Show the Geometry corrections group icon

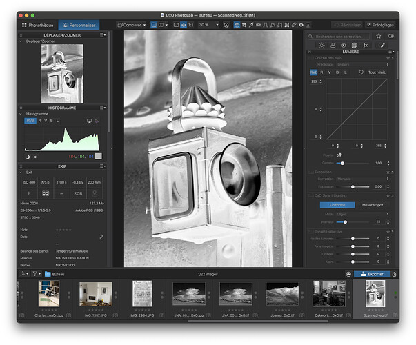coord(354,46)
